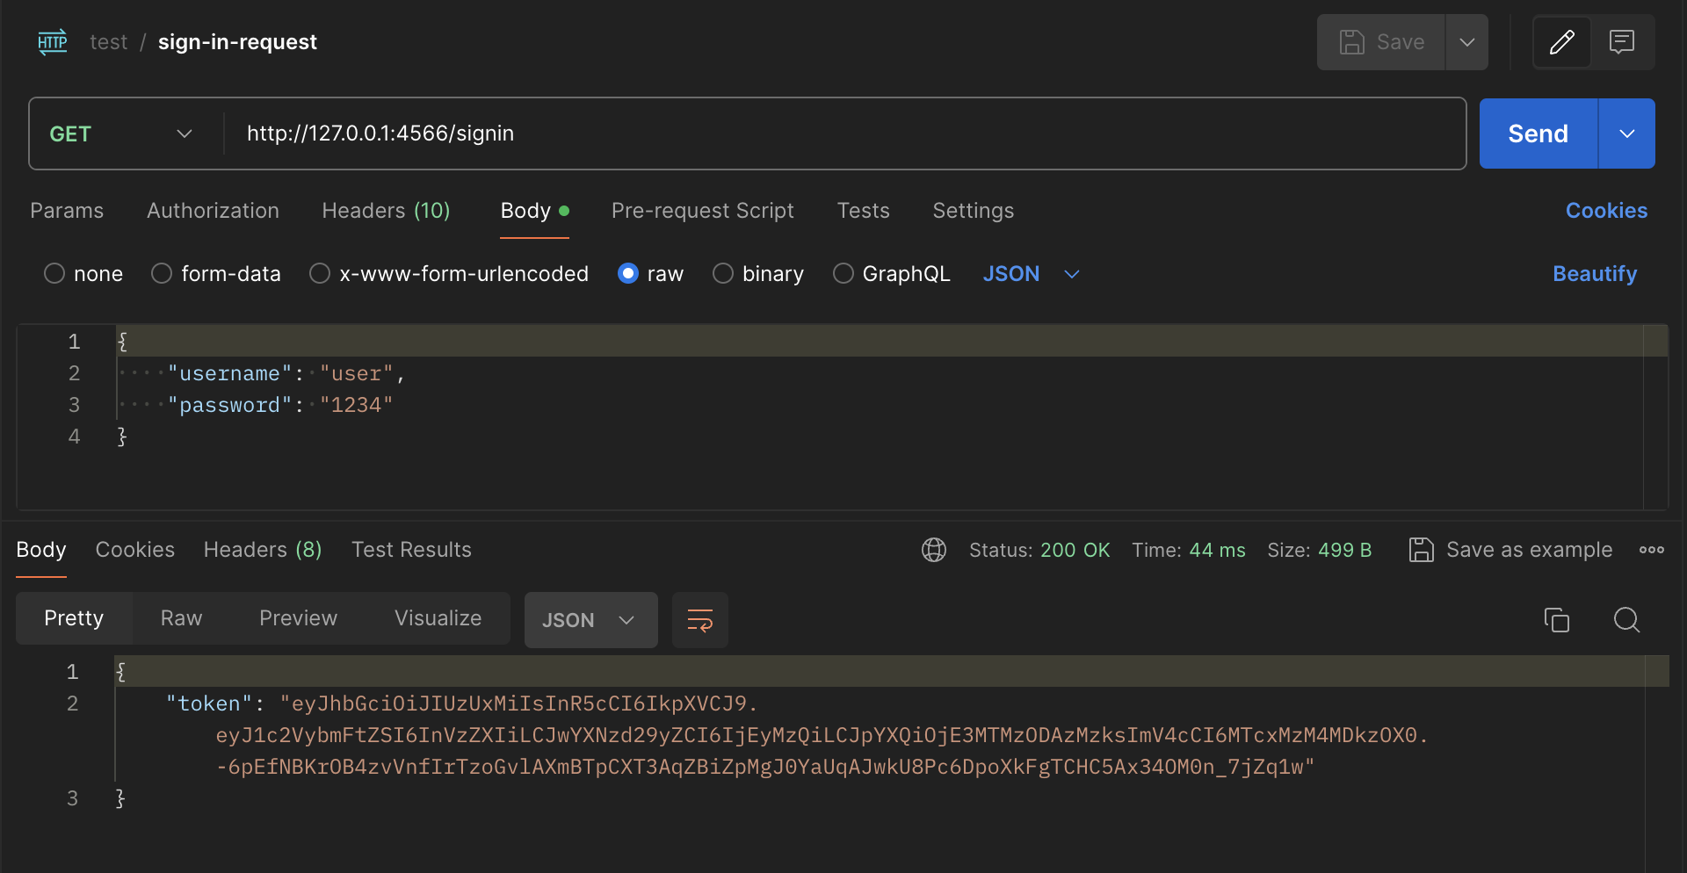The width and height of the screenshot is (1687, 873).
Task: Open the response Cookies tab
Action: pos(135,550)
